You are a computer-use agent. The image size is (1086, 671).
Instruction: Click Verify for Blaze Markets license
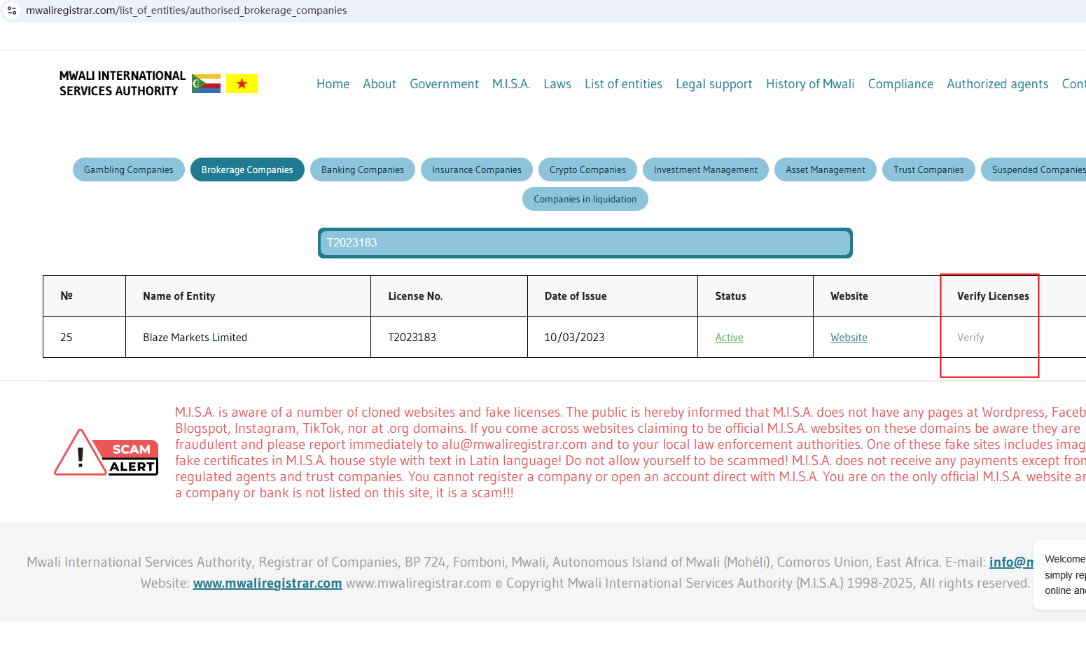pyautogui.click(x=970, y=338)
